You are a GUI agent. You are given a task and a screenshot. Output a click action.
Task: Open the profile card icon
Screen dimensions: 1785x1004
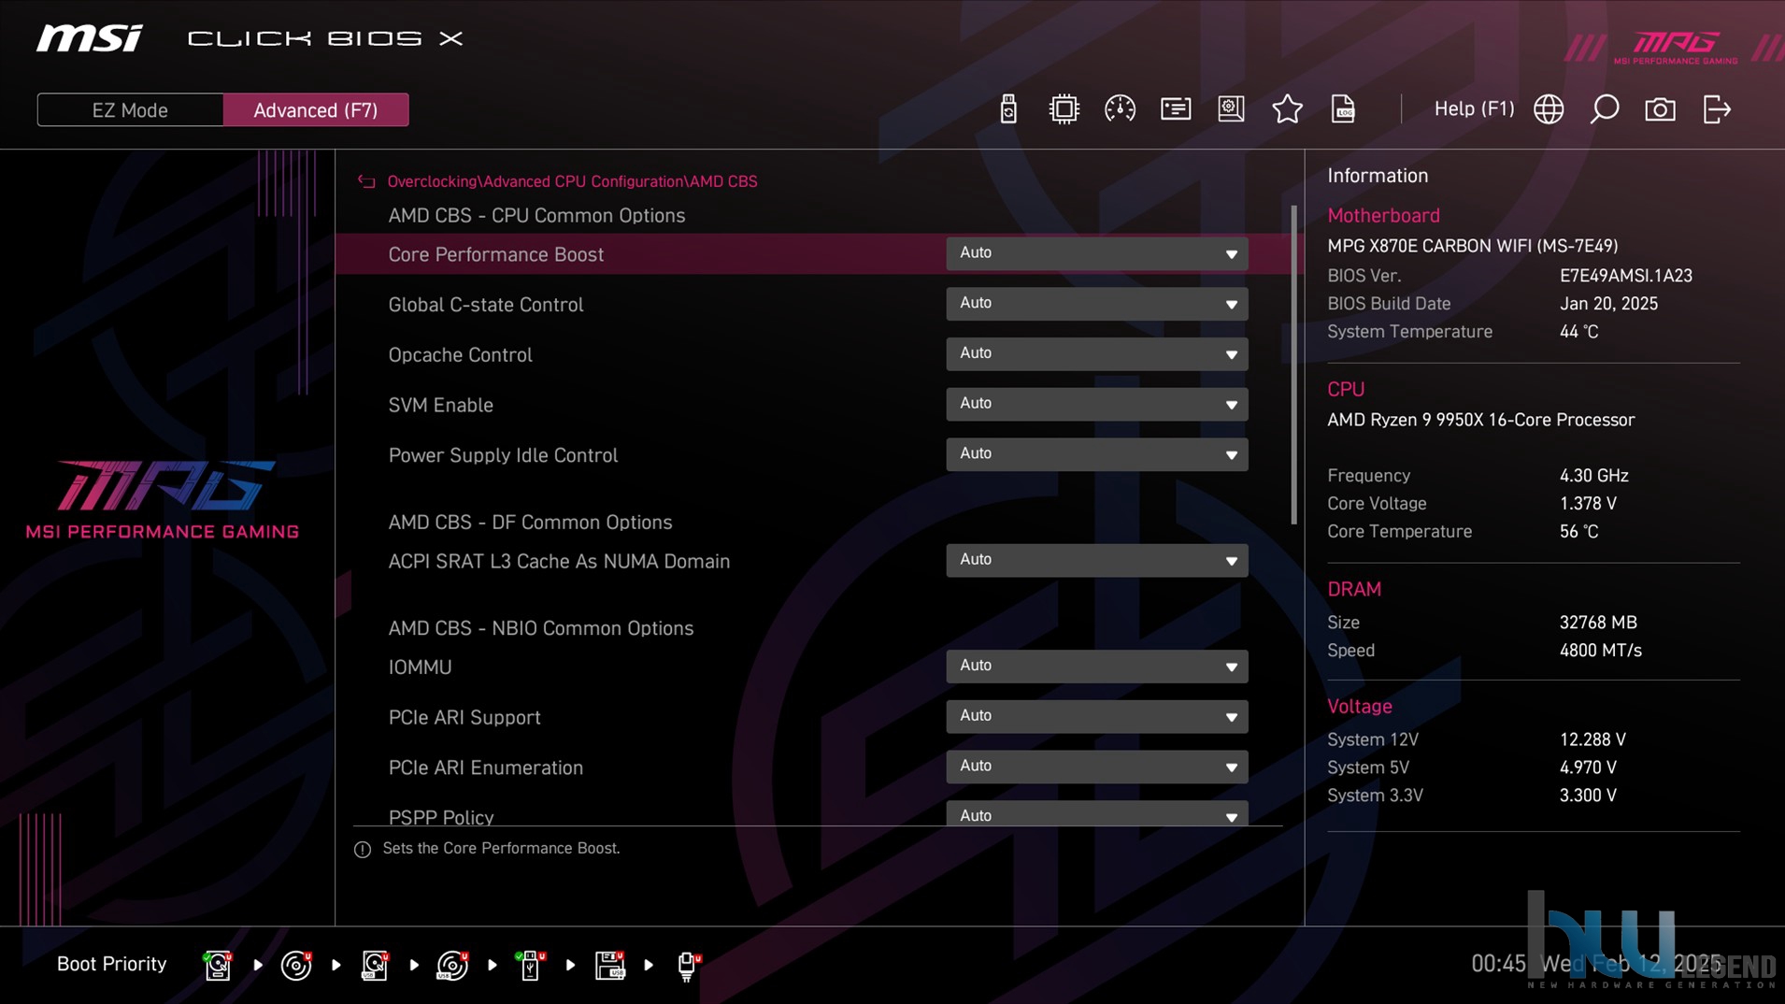(1176, 109)
